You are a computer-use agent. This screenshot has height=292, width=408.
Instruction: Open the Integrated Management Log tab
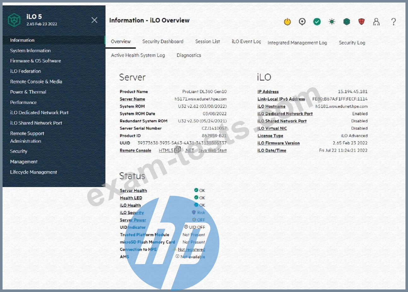pyautogui.click(x=297, y=43)
